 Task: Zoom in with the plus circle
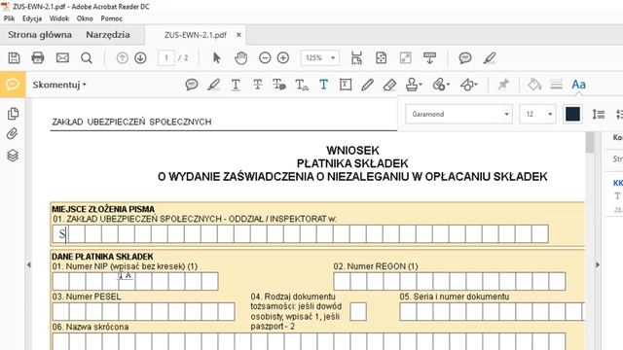[283, 58]
